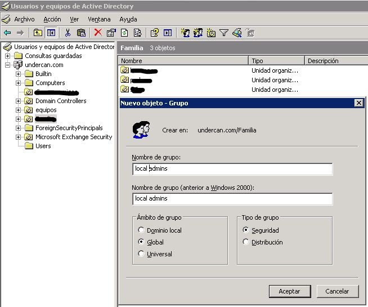
Task: Open the Ayuda menu
Action: (x=128, y=19)
